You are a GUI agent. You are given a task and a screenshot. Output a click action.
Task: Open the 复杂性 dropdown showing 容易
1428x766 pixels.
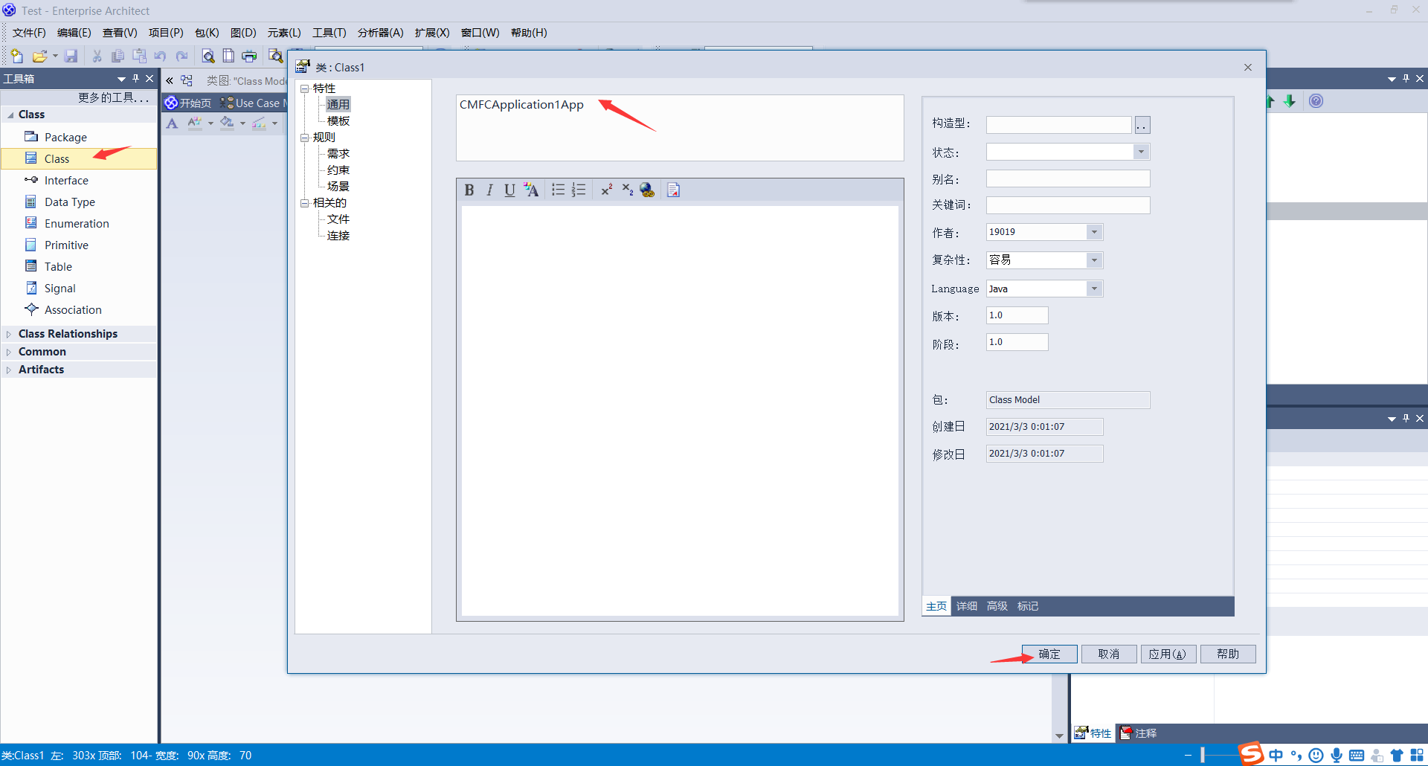coord(1094,260)
